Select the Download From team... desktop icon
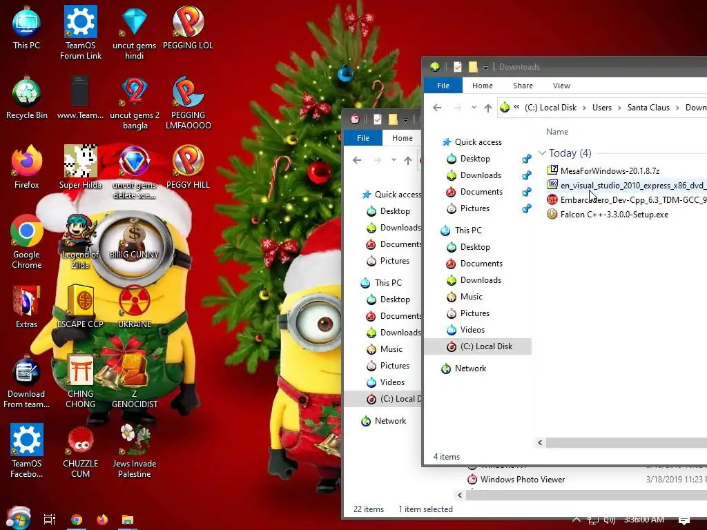Viewport: 707px width, 530px height. click(26, 382)
